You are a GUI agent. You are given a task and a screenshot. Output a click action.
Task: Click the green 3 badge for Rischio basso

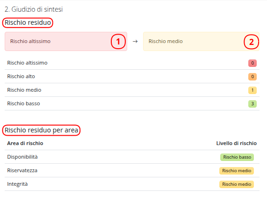pos(253,103)
